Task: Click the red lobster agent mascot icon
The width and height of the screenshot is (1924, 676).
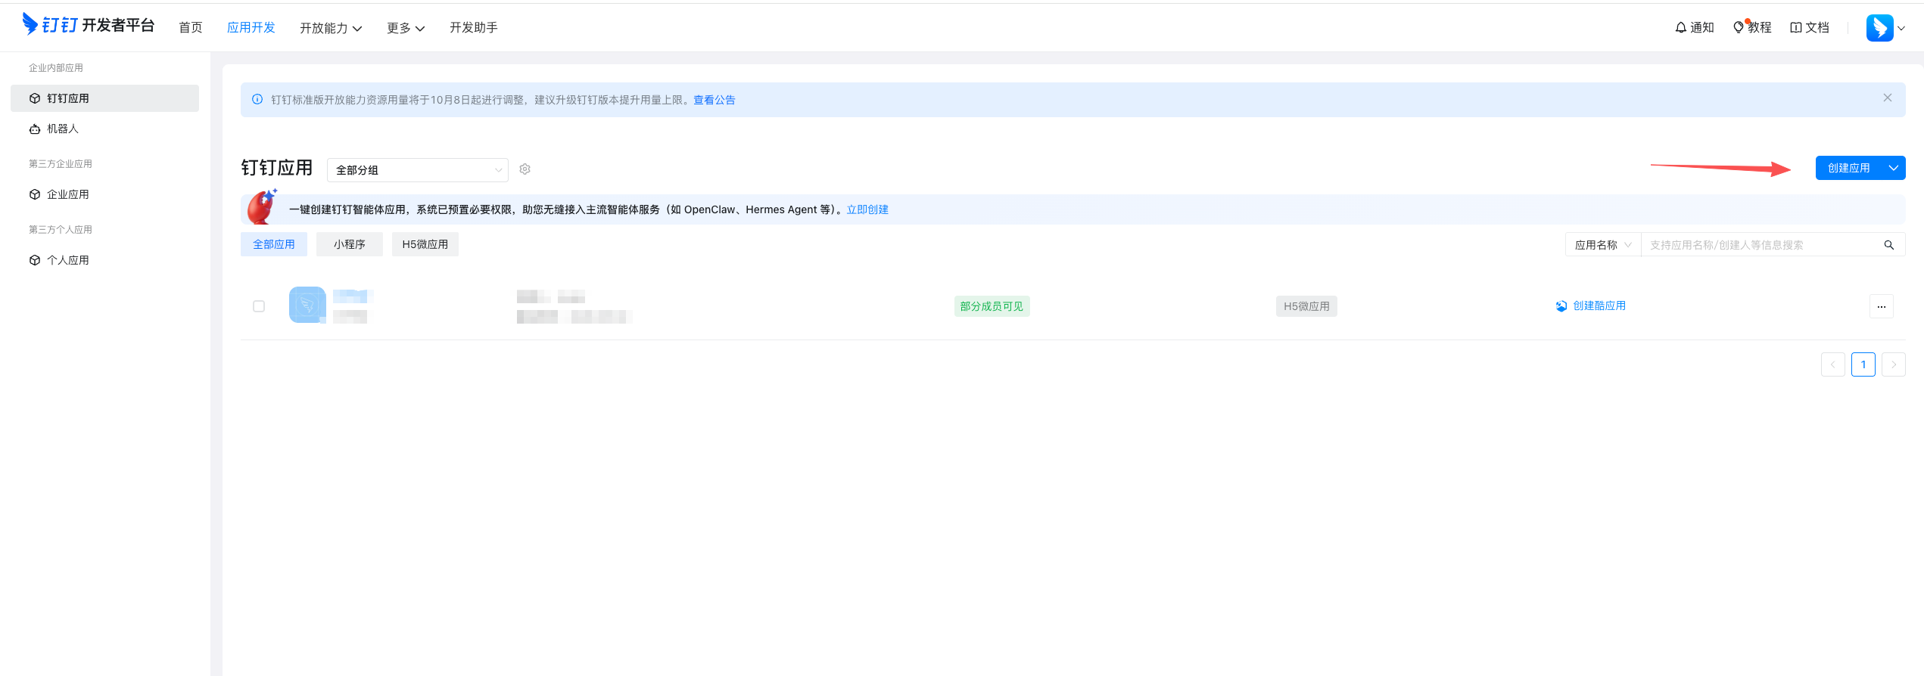Action: coord(262,206)
